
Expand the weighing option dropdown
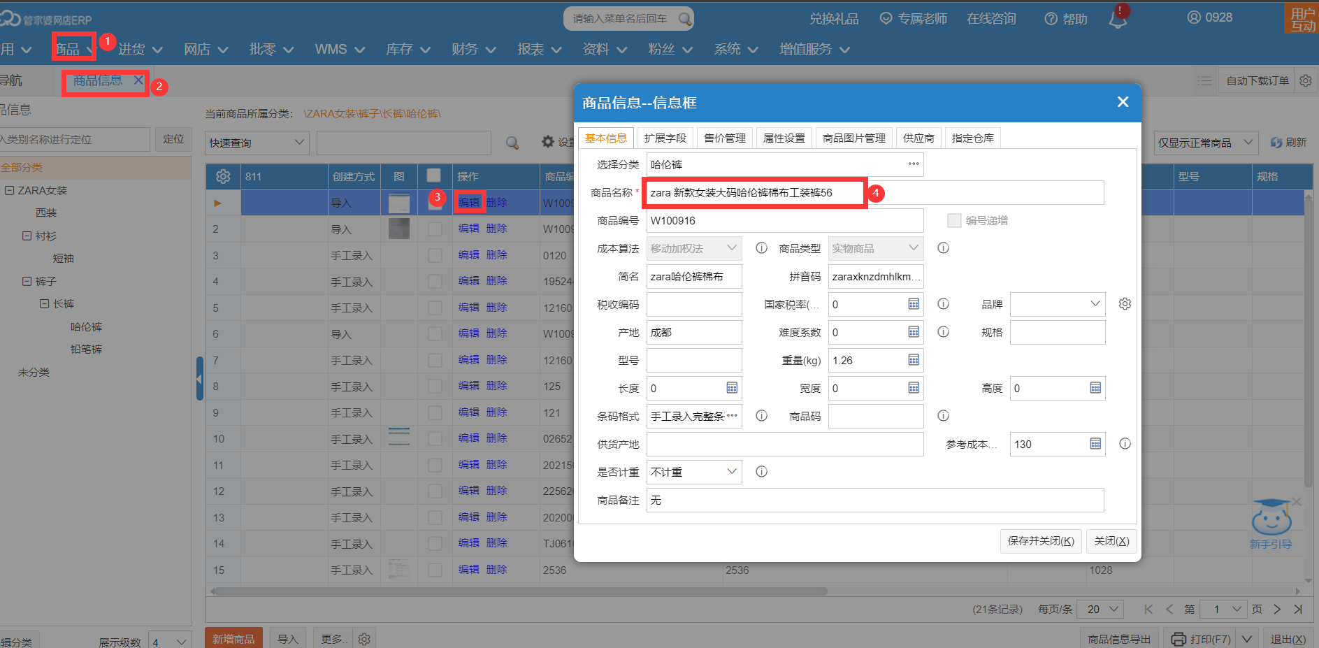(731, 472)
